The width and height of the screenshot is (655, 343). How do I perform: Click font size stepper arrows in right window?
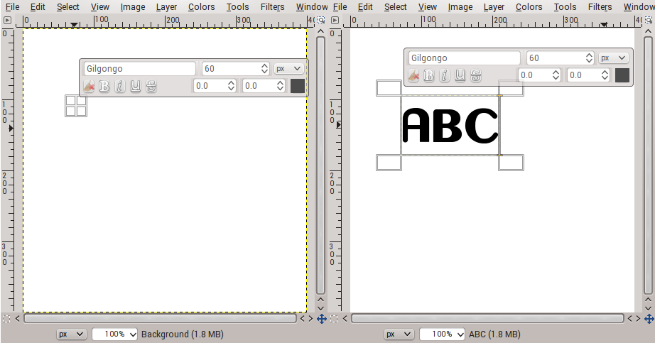pyautogui.click(x=589, y=58)
